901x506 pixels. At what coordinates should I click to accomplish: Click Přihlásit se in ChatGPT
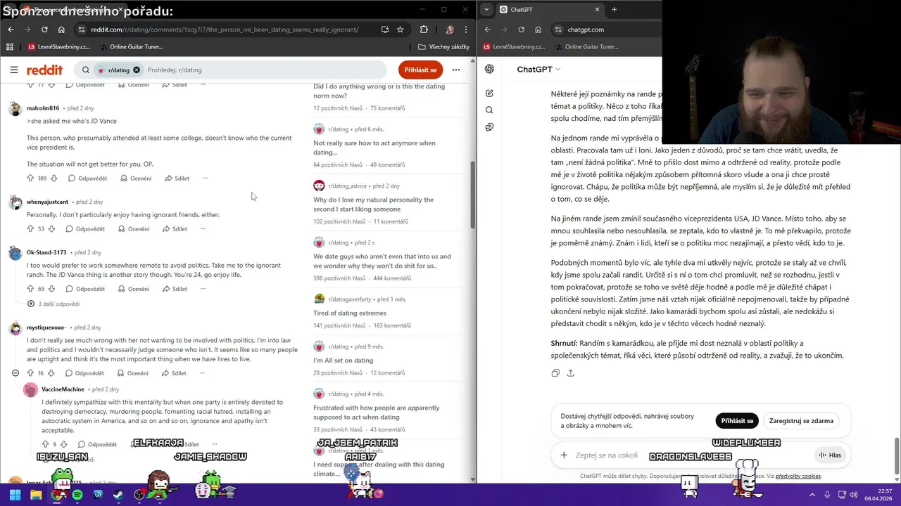[737, 421]
